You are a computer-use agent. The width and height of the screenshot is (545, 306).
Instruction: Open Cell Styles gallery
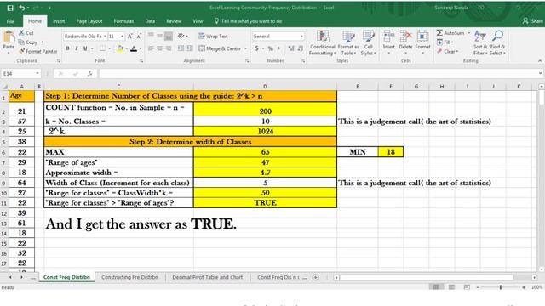[x=368, y=43]
